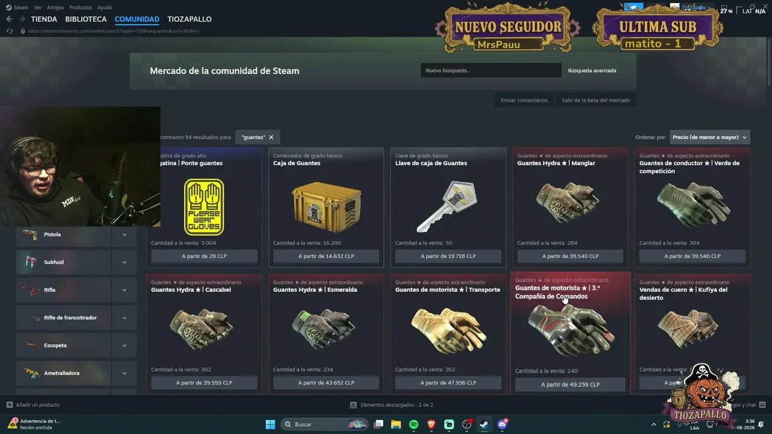Click the Ametralladora weapon icon
This screenshot has height=434, width=772.
point(30,373)
